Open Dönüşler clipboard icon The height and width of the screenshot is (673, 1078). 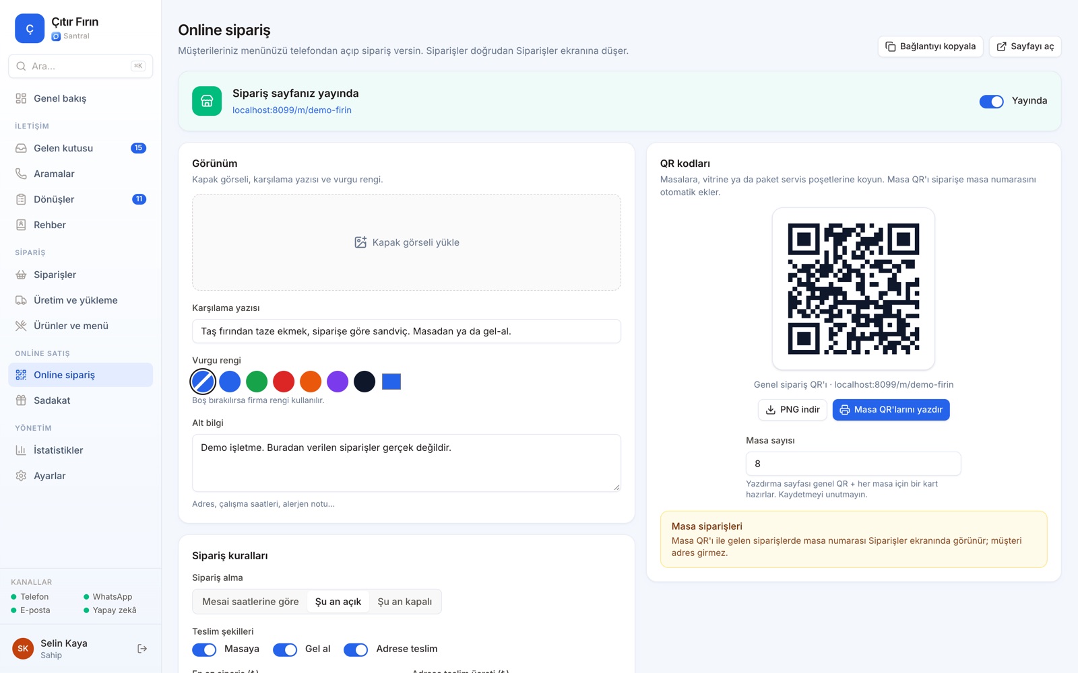21,199
